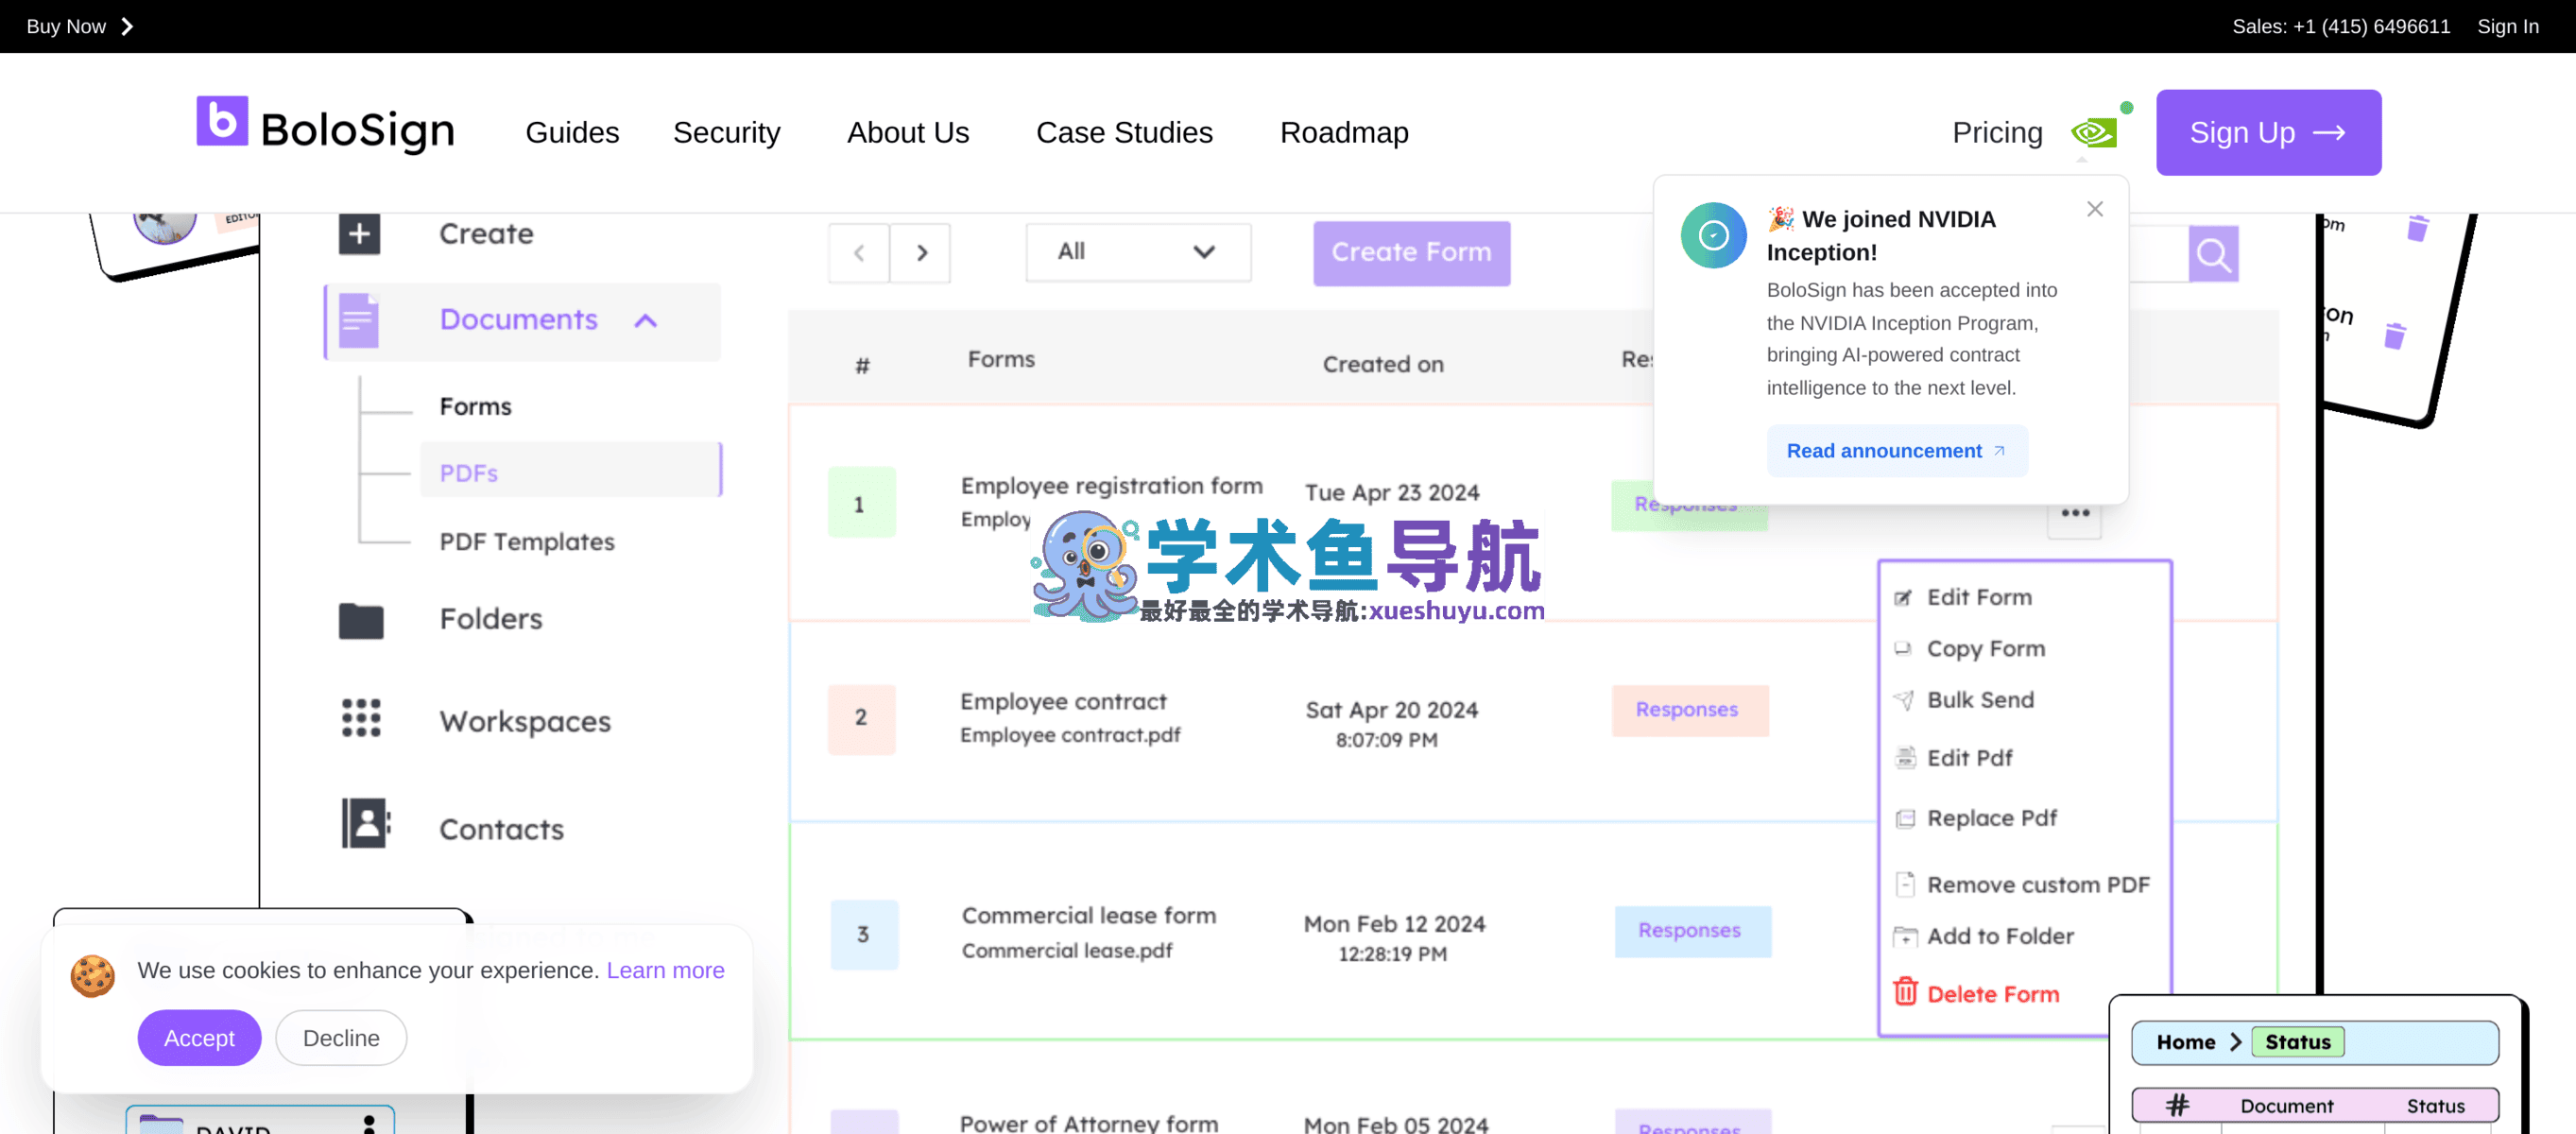Image resolution: width=2576 pixels, height=1134 pixels.
Task: Open the NVIDIA announcement icon
Action: click(2093, 132)
